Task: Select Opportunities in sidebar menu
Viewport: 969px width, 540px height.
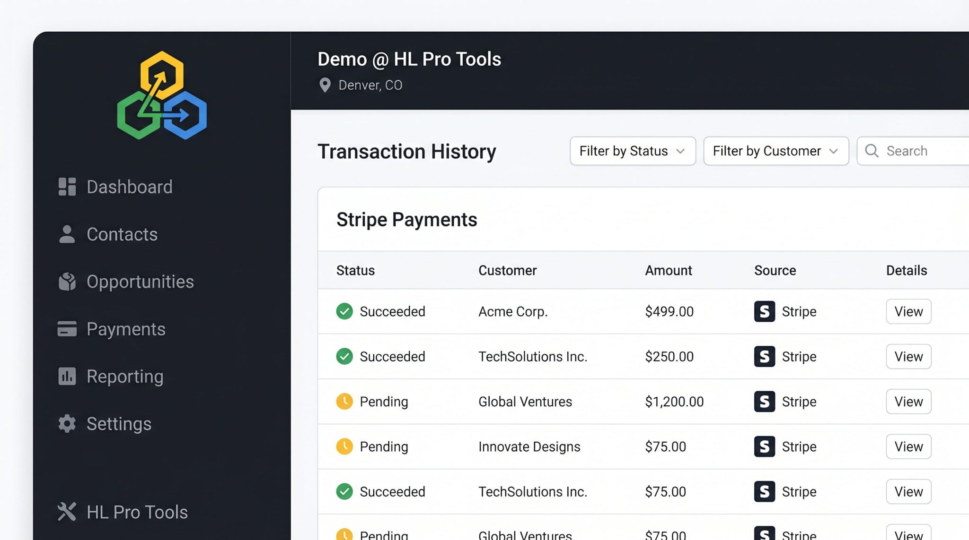Action: pos(126,282)
